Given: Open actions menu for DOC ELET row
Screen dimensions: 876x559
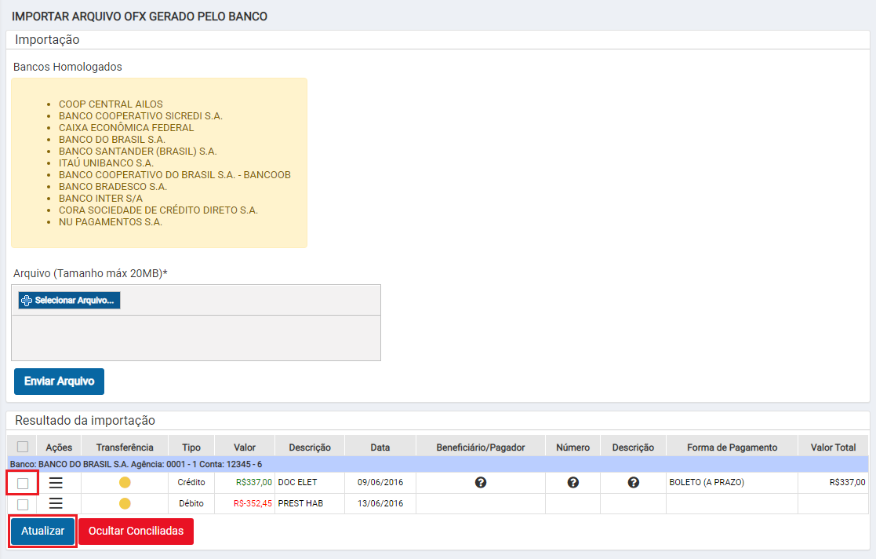Looking at the screenshot, I should (x=56, y=482).
